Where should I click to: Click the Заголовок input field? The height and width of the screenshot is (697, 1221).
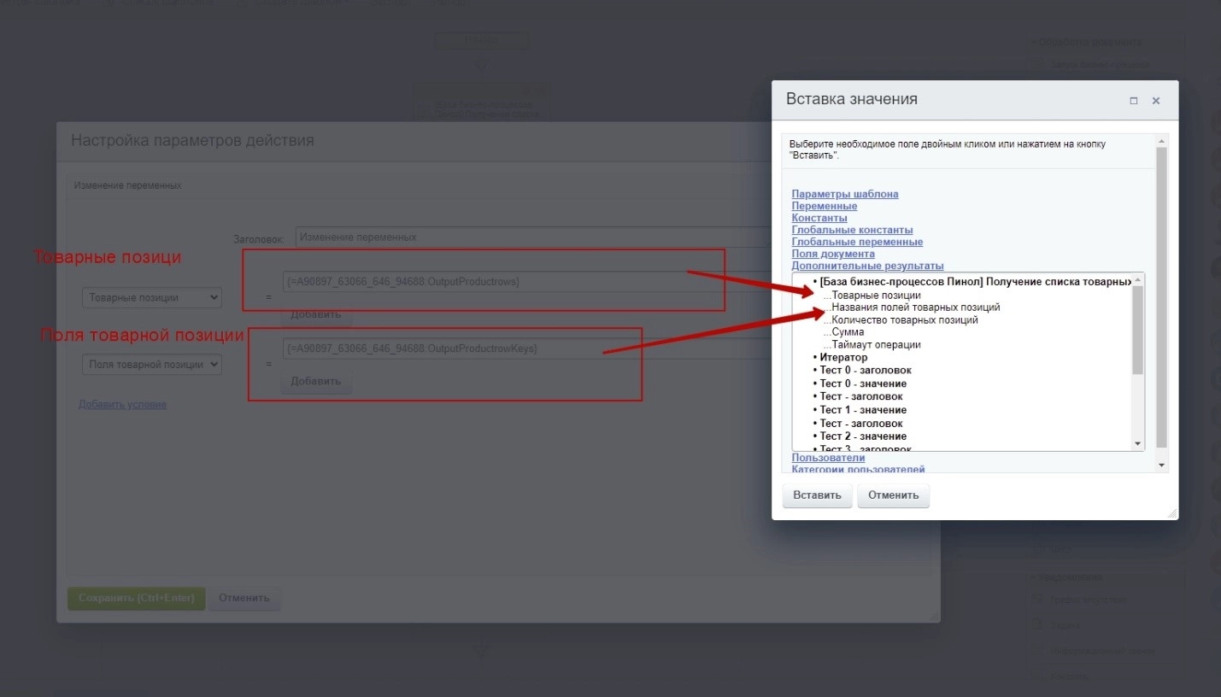tap(530, 237)
